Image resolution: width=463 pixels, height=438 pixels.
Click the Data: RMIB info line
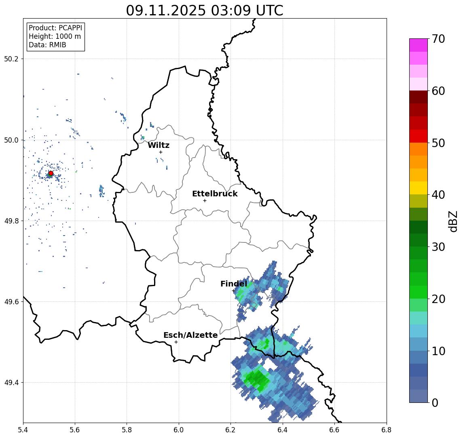(x=47, y=45)
